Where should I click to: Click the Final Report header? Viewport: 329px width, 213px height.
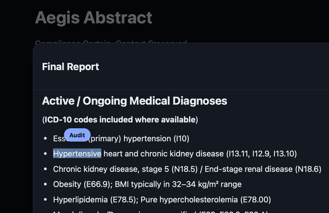coord(70,67)
